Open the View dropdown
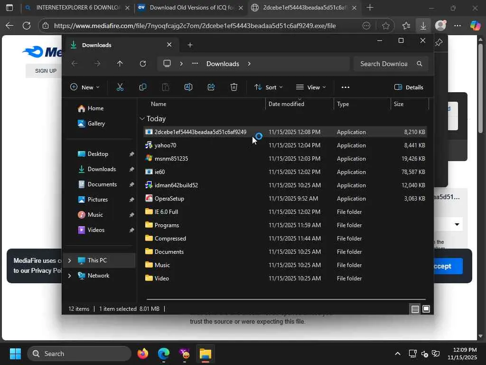Viewport: 486px width, 365px height. (311, 87)
